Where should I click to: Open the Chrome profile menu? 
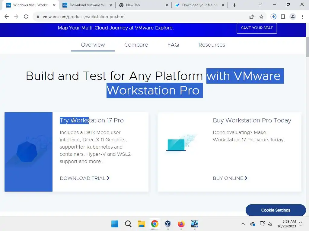pyautogui.click(x=293, y=17)
